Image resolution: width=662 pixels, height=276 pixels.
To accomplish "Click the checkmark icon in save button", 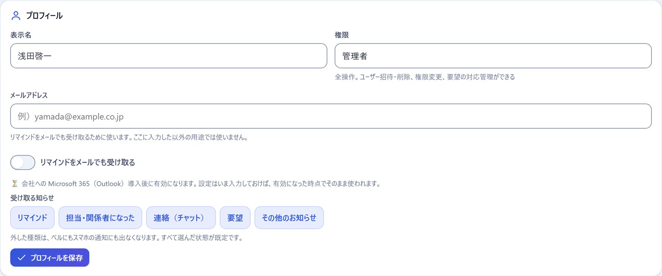I will pos(22,258).
